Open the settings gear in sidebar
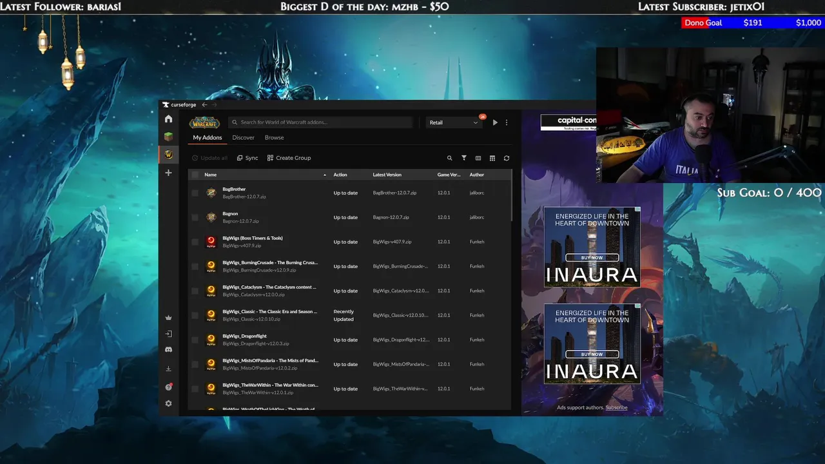Viewport: 825px width, 464px height. coord(168,403)
